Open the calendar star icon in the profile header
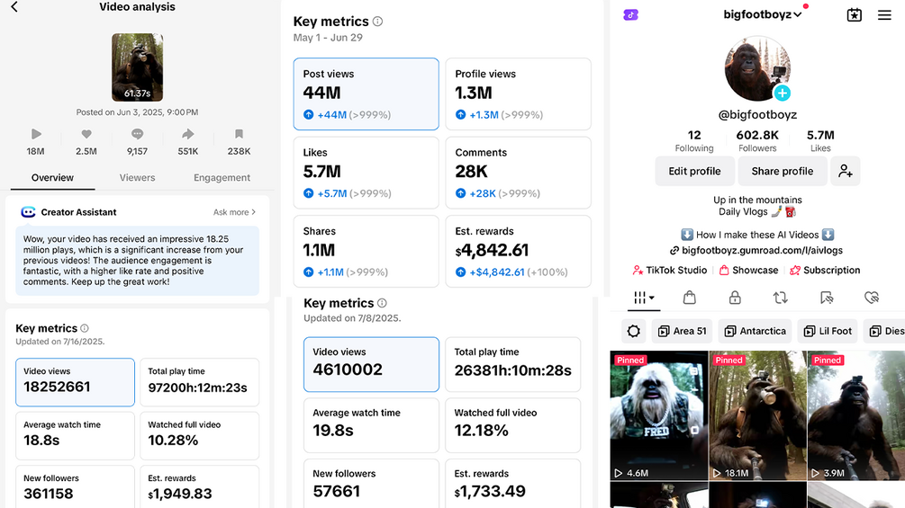Image resolution: width=905 pixels, height=508 pixels. pyautogui.click(x=855, y=15)
